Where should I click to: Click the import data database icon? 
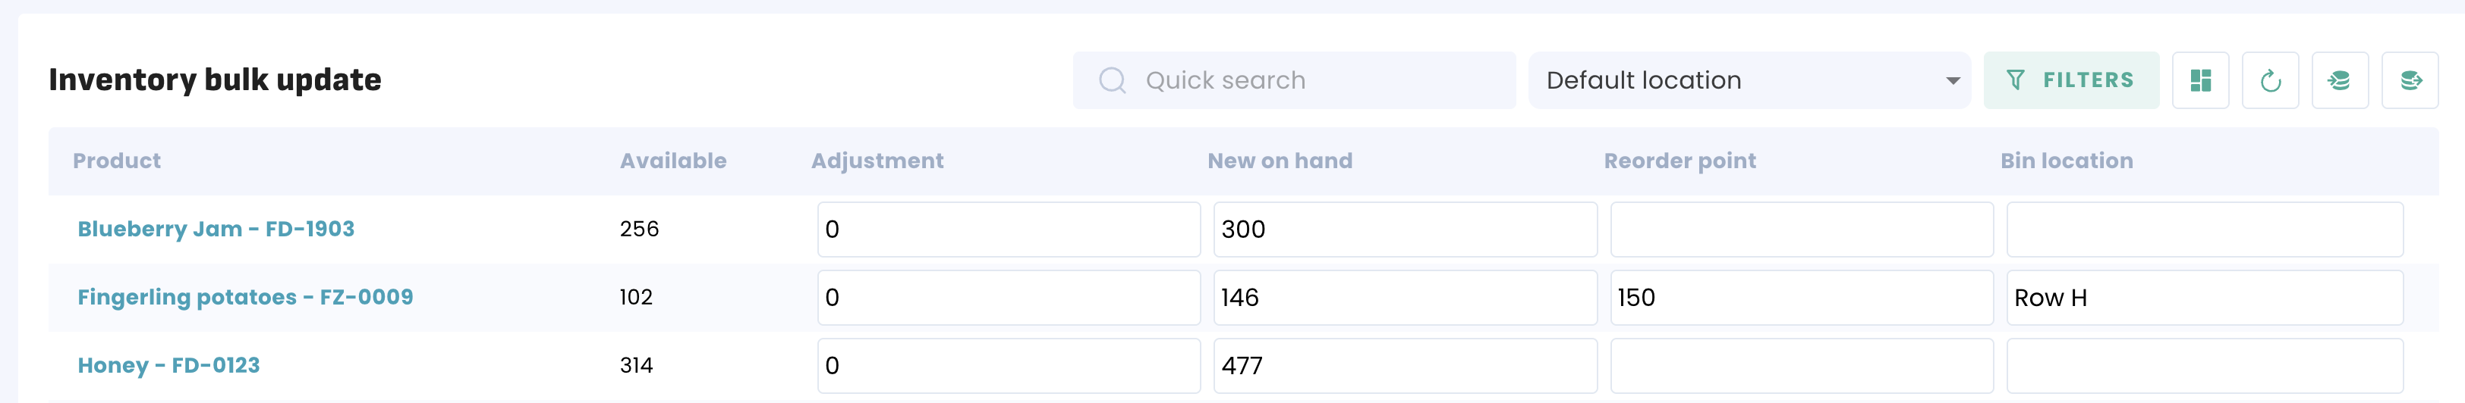[x=2340, y=80]
